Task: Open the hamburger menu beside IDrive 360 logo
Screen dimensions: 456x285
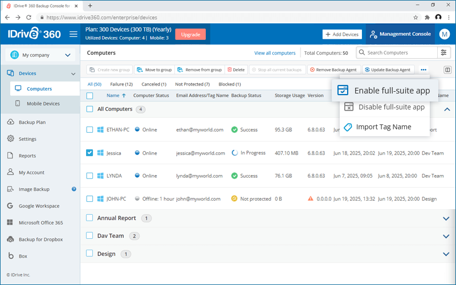Action: [74, 34]
